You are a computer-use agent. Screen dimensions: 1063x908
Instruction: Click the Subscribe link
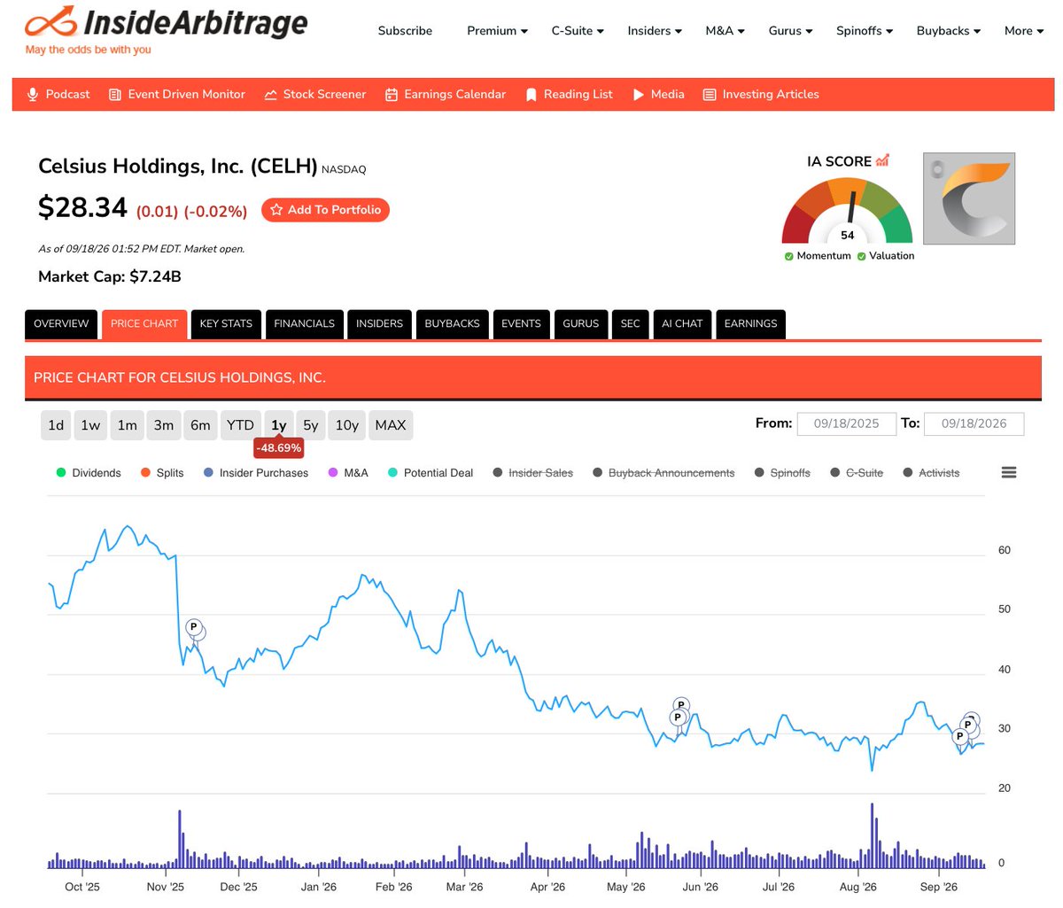click(x=405, y=31)
